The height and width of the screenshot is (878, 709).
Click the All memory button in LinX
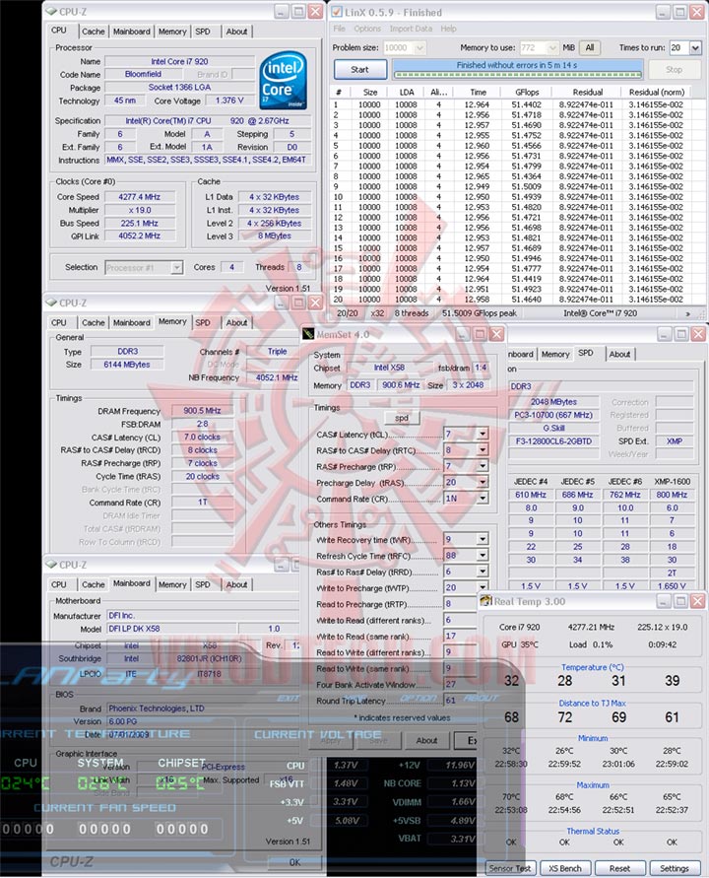[x=589, y=48]
